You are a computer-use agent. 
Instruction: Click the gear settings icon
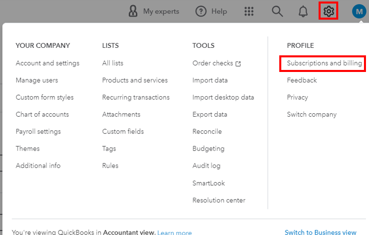coord(328,11)
